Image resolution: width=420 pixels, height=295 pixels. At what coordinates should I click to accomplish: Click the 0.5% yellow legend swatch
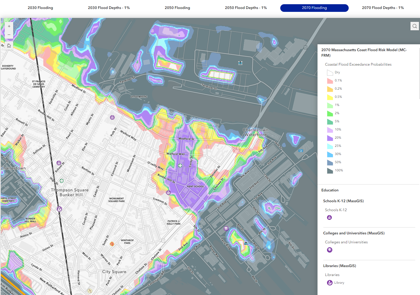tap(330, 97)
